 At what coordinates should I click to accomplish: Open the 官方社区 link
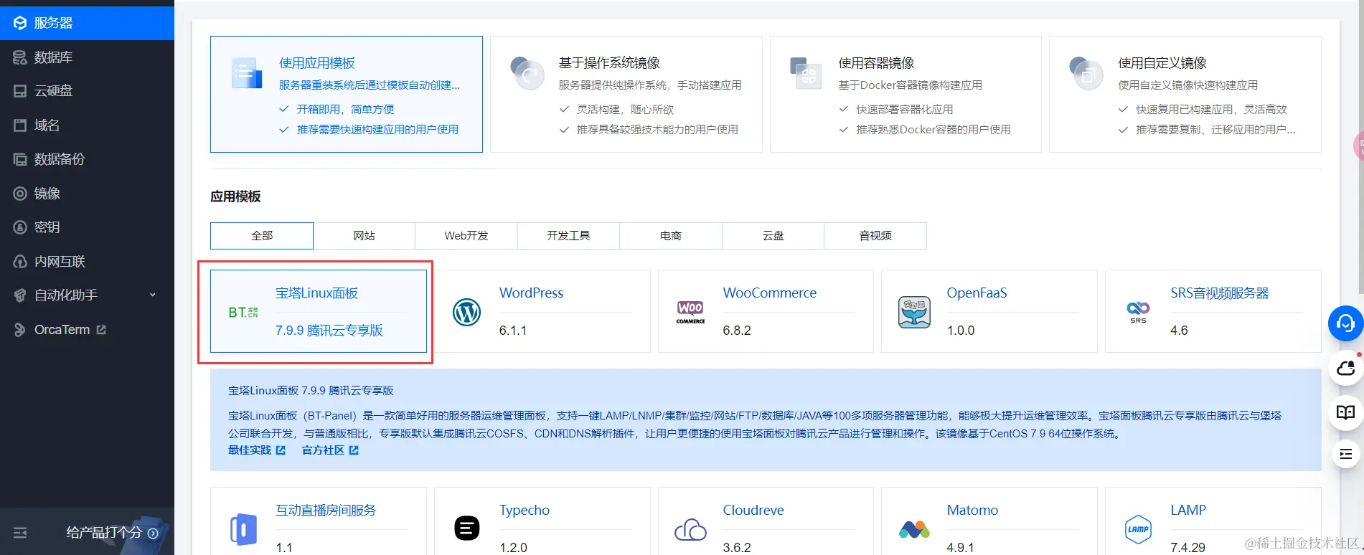click(330, 450)
